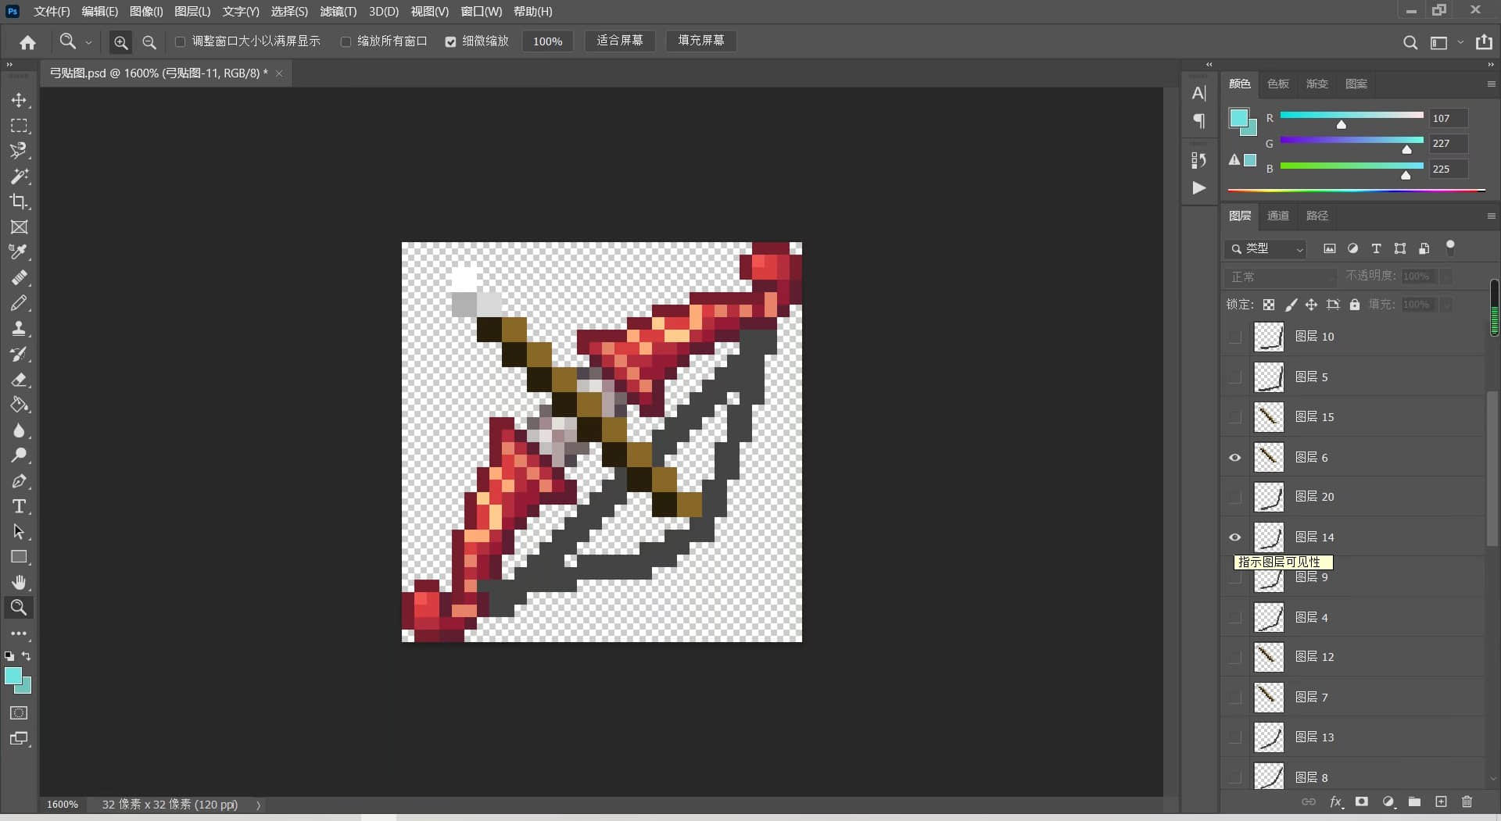Select the Frame tool
This screenshot has width=1501, height=821.
pyautogui.click(x=19, y=227)
